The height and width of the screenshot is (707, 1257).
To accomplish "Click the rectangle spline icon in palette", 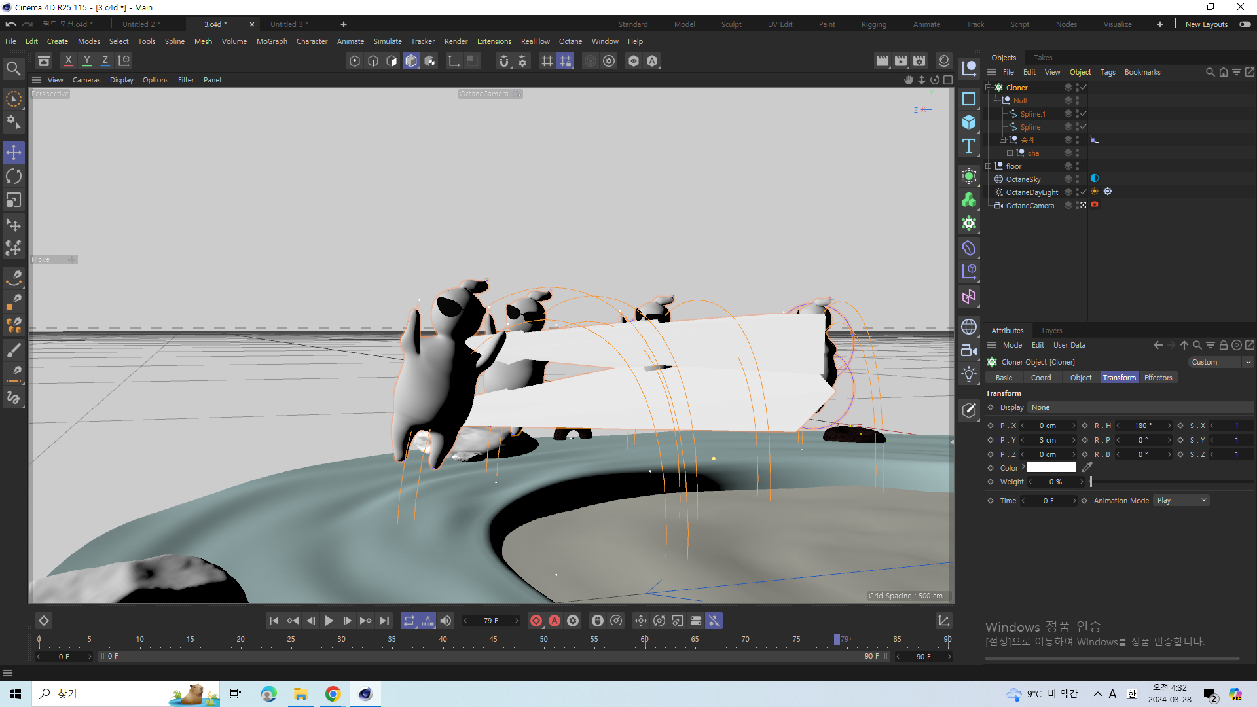I will point(969,99).
